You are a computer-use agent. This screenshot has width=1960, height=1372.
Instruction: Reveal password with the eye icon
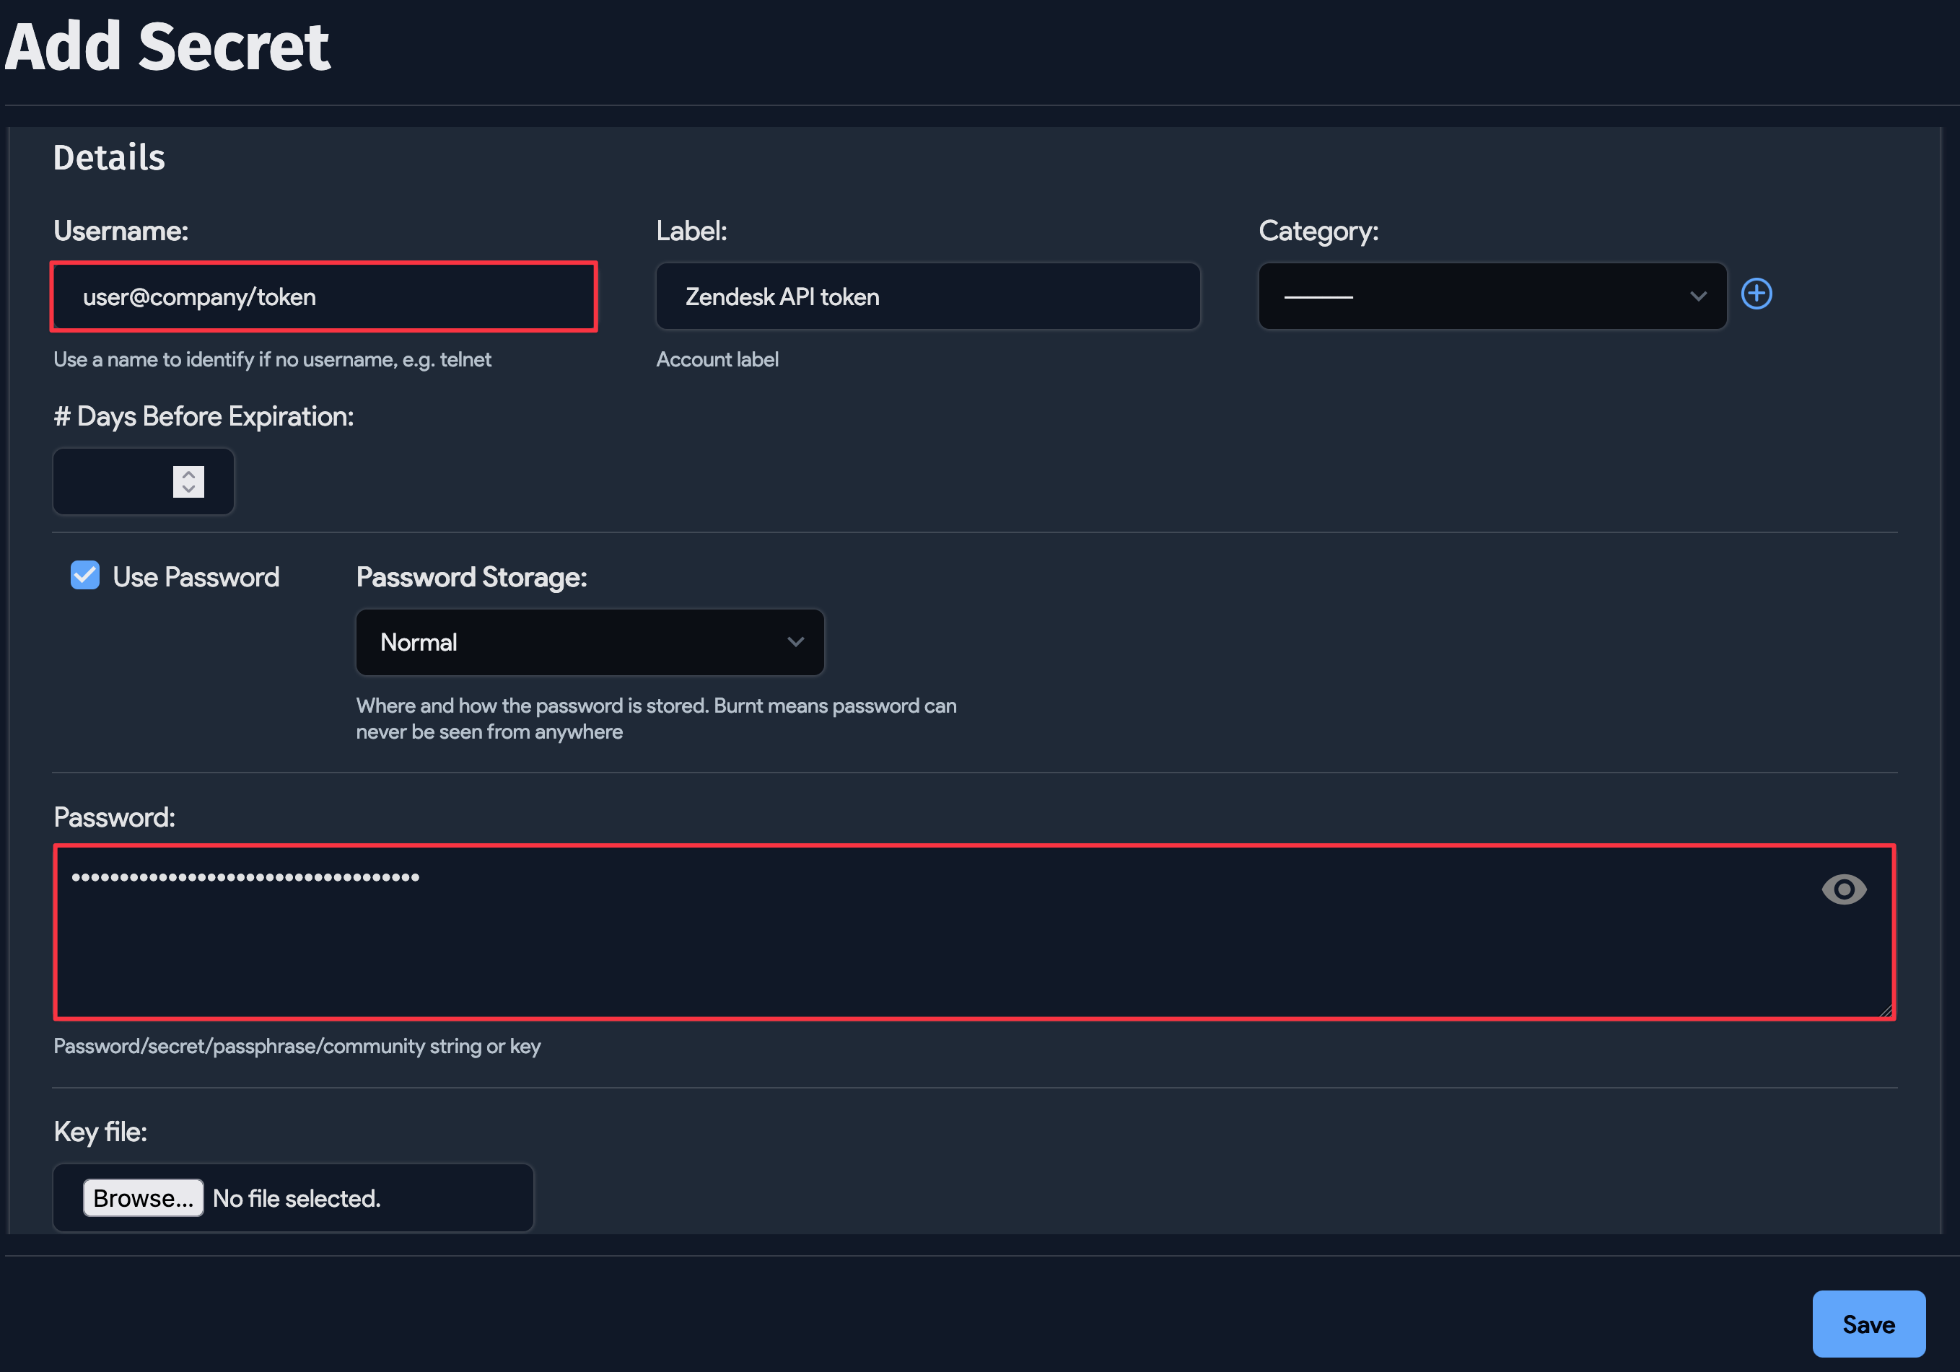tap(1843, 890)
